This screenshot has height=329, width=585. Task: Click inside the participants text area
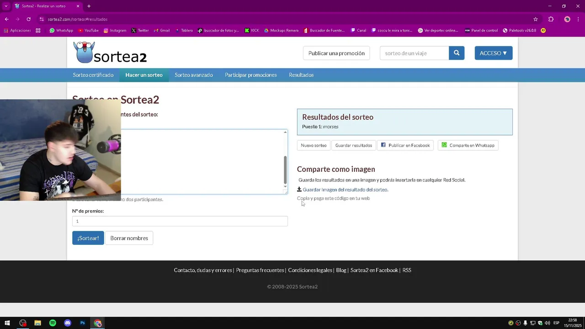pos(201,162)
